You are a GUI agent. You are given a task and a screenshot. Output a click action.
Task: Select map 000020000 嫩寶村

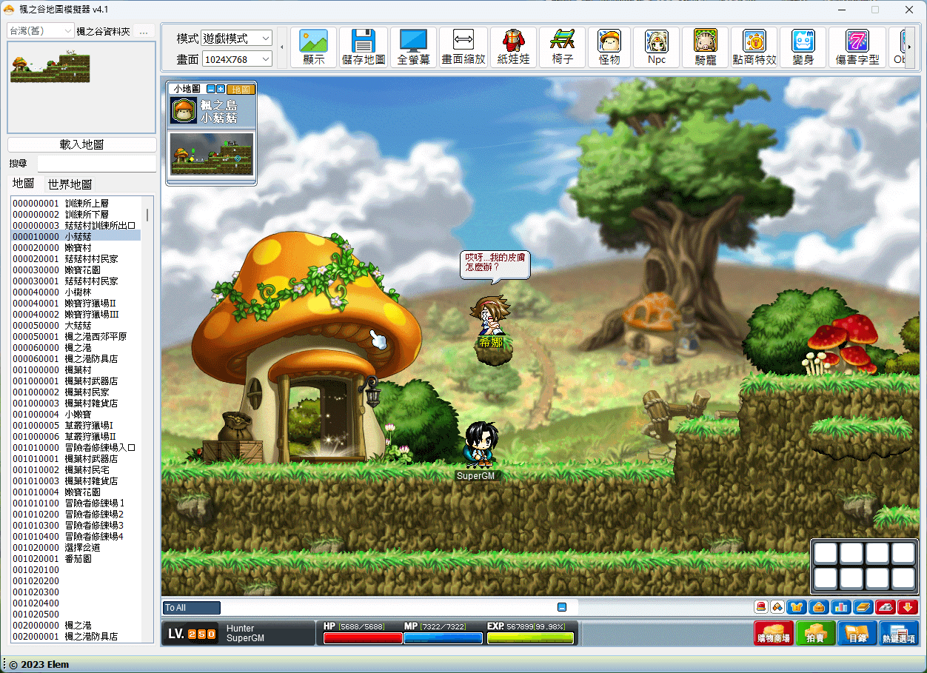75,247
